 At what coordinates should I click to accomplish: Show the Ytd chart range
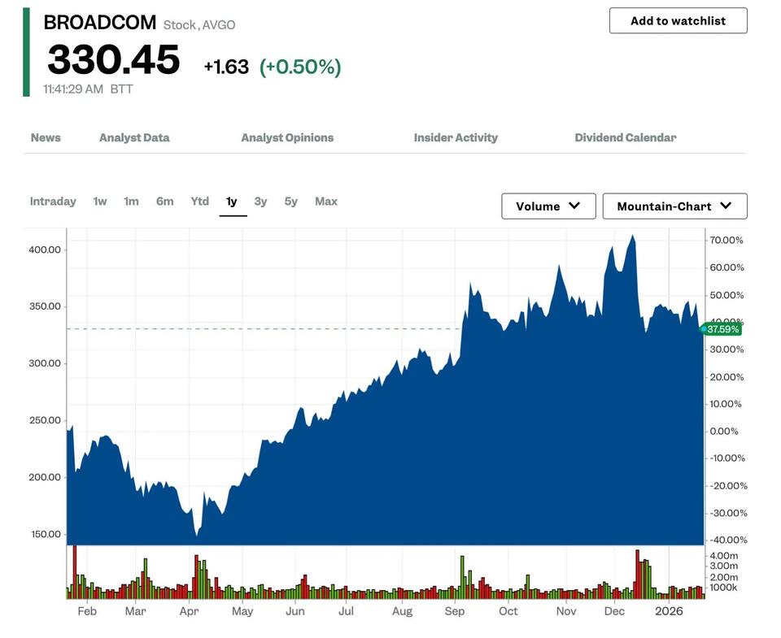pos(199,202)
